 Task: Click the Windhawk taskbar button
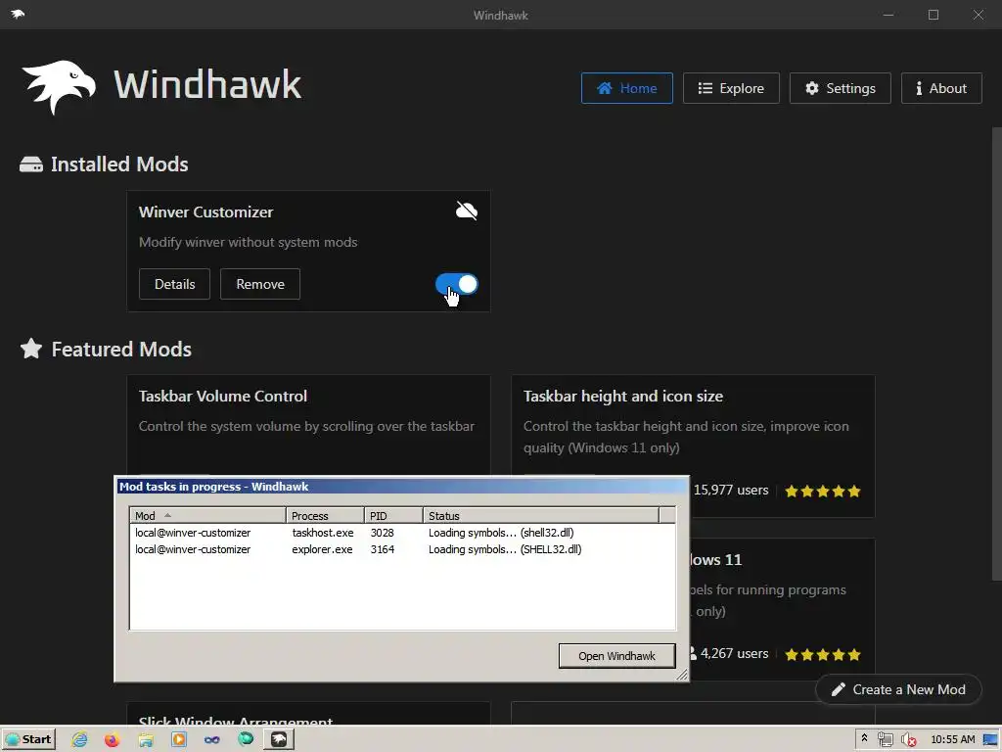279,739
